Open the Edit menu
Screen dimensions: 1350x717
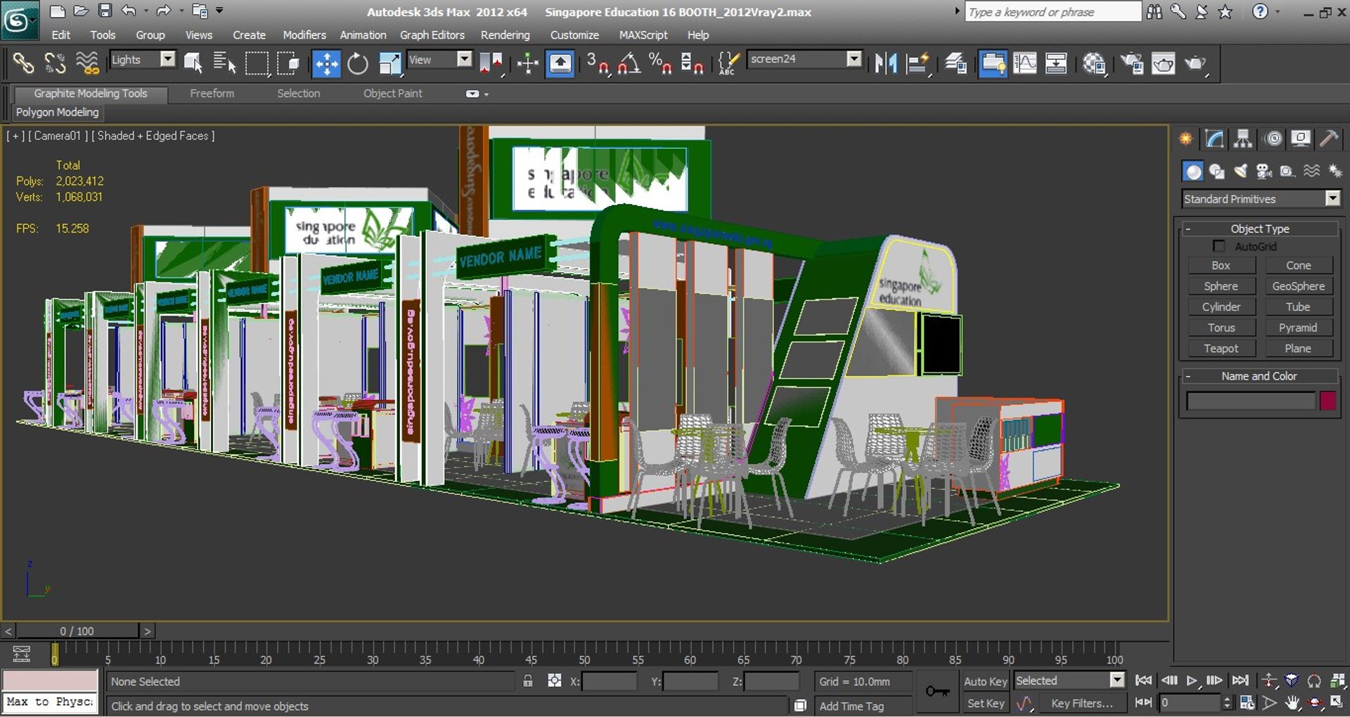[x=61, y=34]
